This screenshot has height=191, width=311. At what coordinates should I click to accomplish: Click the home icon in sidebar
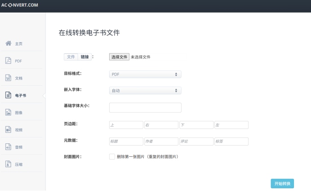click(8, 44)
